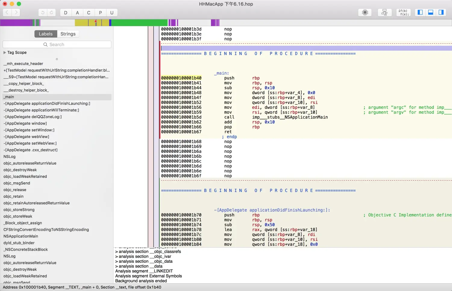This screenshot has width=452, height=291.
Task: Select -[AppDelegate setWindow:] label
Action: [x=29, y=130]
